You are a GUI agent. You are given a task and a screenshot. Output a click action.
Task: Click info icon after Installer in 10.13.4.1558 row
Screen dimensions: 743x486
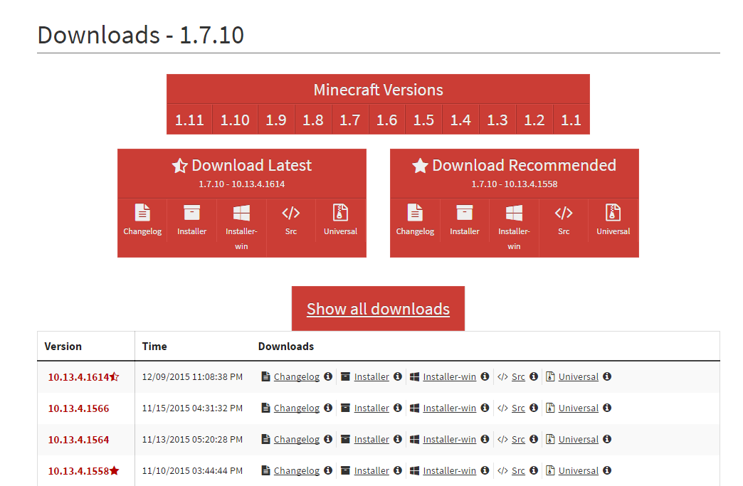point(398,470)
